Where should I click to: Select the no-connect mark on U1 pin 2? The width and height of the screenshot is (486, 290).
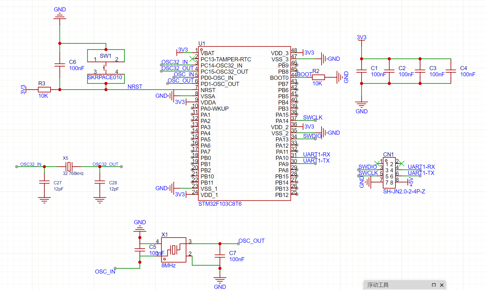[x=192, y=59]
